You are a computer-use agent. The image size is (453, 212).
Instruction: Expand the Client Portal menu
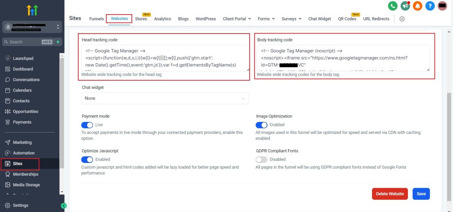pos(237,19)
